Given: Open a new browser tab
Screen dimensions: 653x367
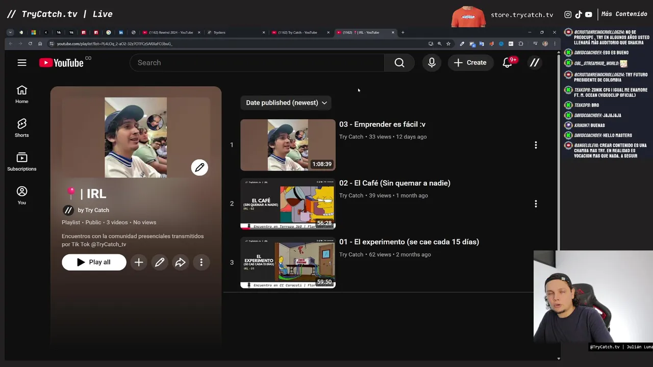Looking at the screenshot, I should [403, 33].
